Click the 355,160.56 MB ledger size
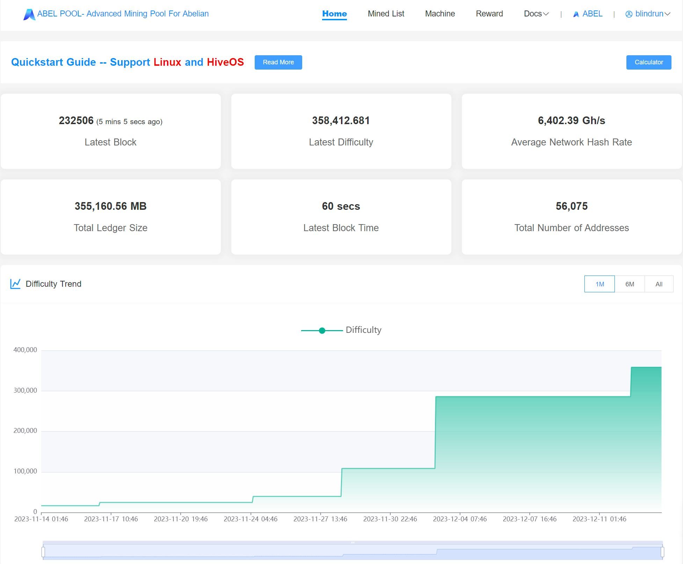Viewport: 683px width, 564px height. pos(110,206)
